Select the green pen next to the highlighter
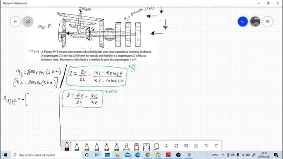Viewport: 283px width, 159px height. coord(117,147)
